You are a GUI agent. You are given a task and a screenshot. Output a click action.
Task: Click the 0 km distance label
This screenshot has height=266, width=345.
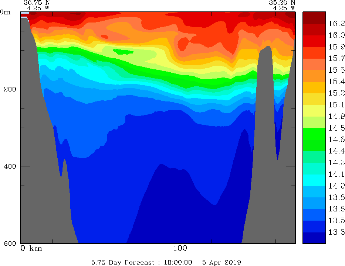(x=31, y=248)
